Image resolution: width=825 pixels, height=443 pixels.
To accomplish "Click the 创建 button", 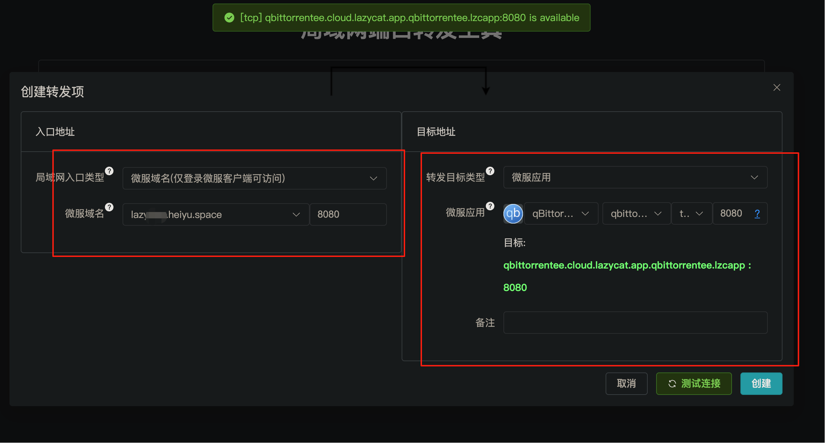I will pyautogui.click(x=761, y=383).
